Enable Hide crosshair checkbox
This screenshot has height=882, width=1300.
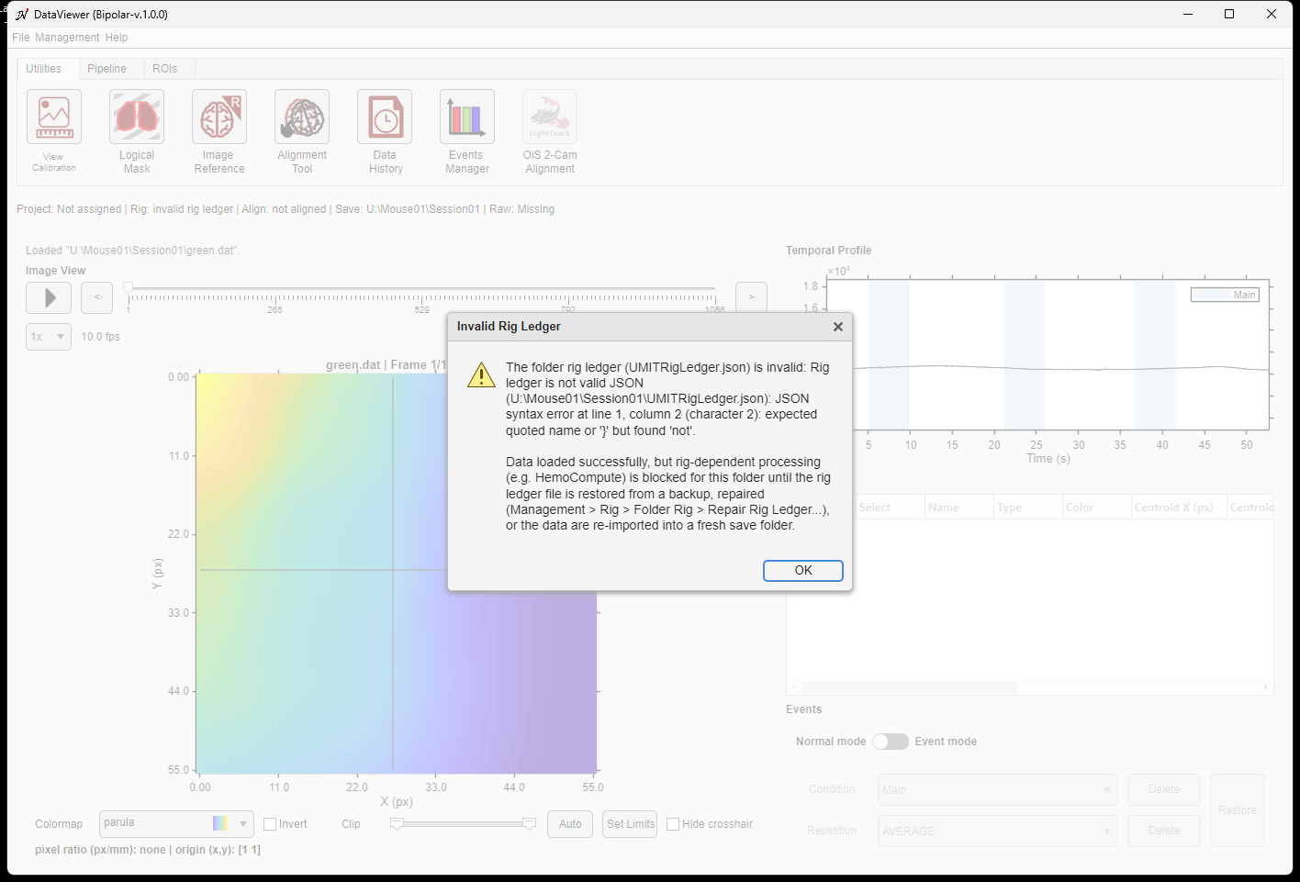click(x=673, y=824)
